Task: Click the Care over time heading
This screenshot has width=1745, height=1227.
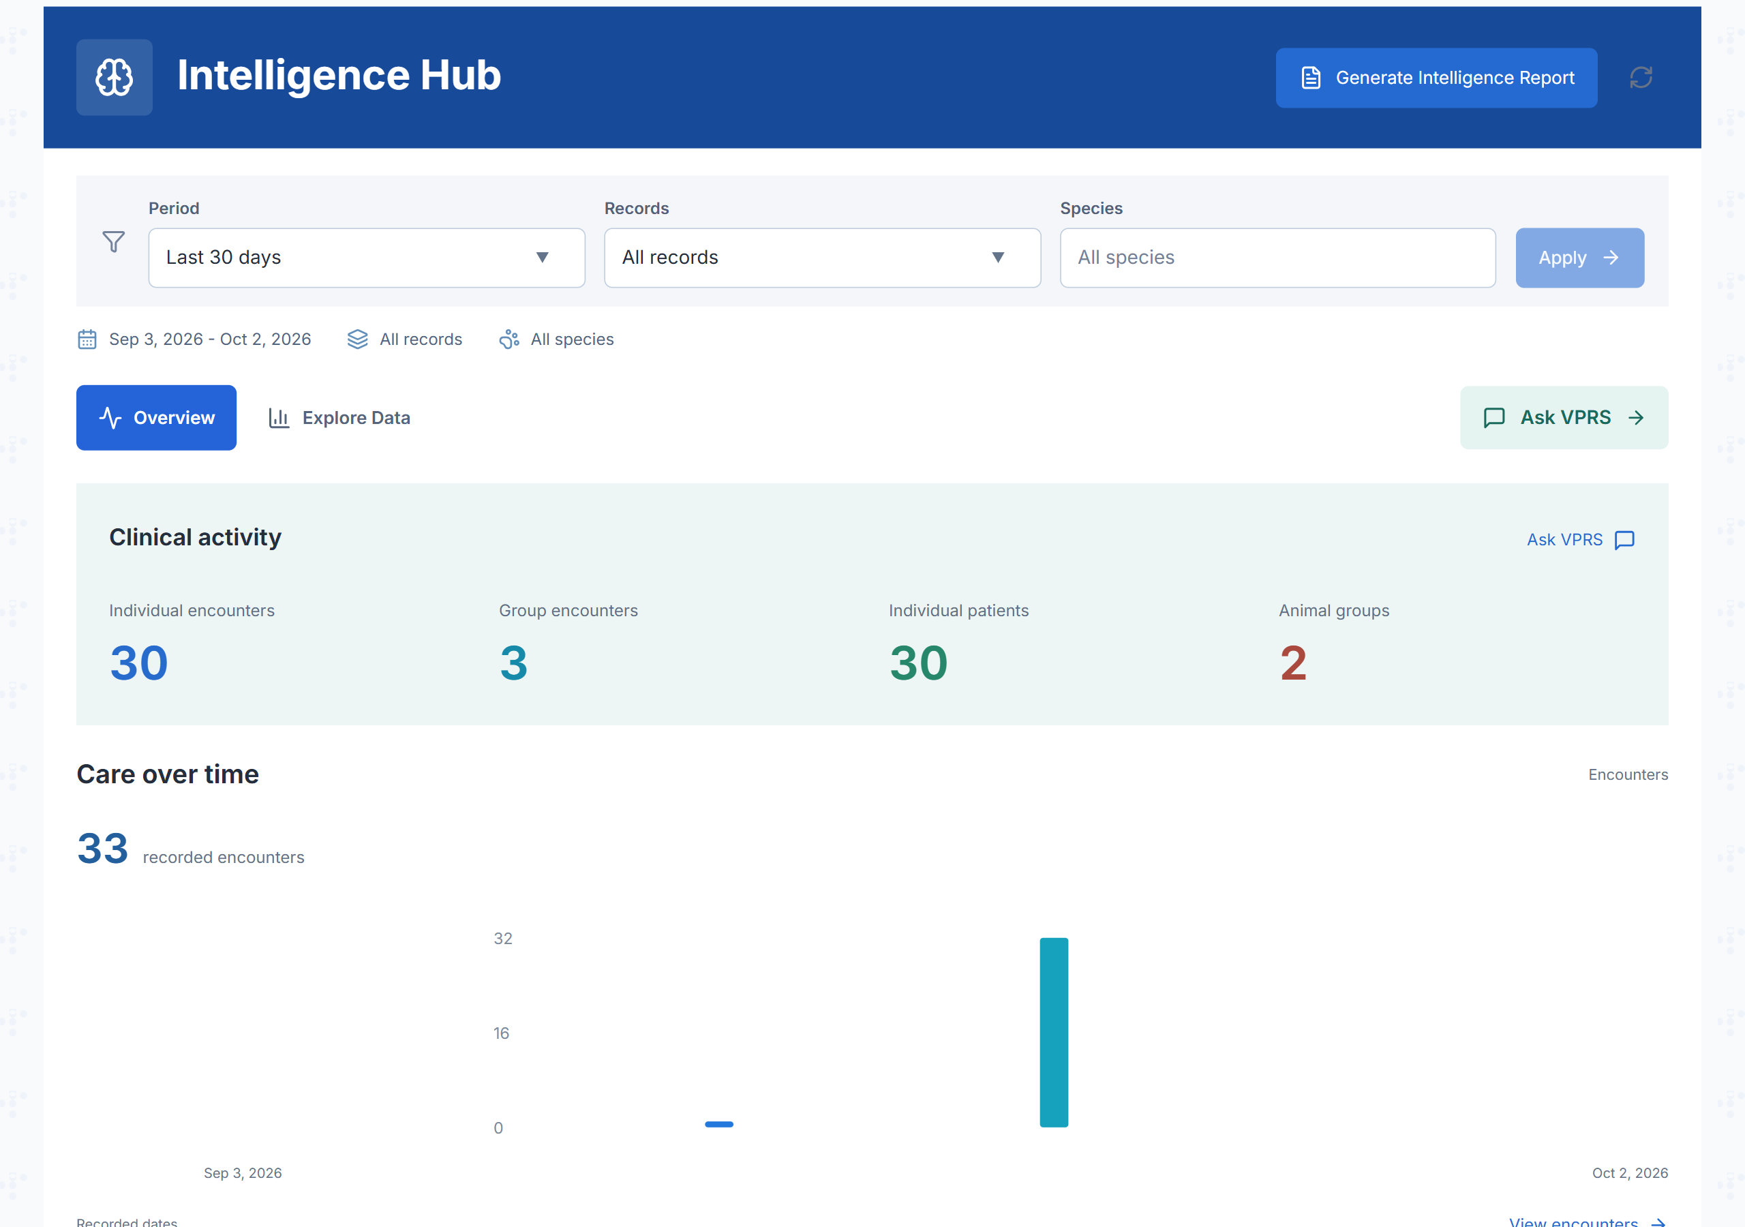Action: [168, 774]
